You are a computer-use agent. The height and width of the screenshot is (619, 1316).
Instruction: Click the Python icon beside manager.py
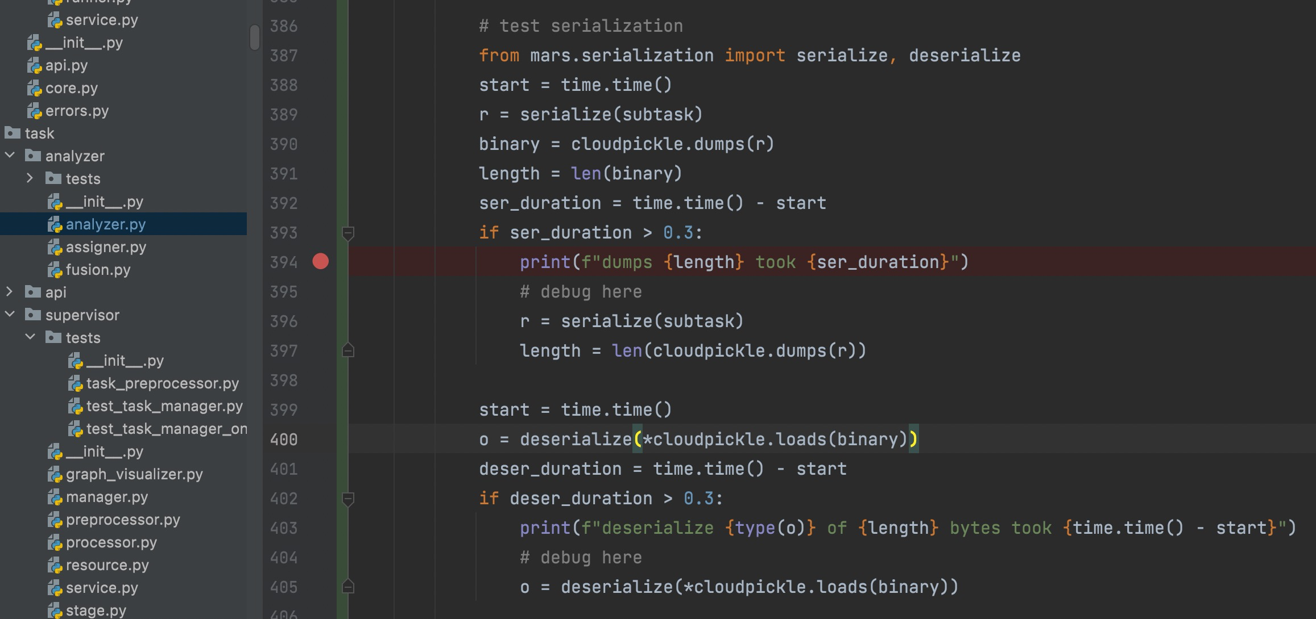tap(55, 497)
